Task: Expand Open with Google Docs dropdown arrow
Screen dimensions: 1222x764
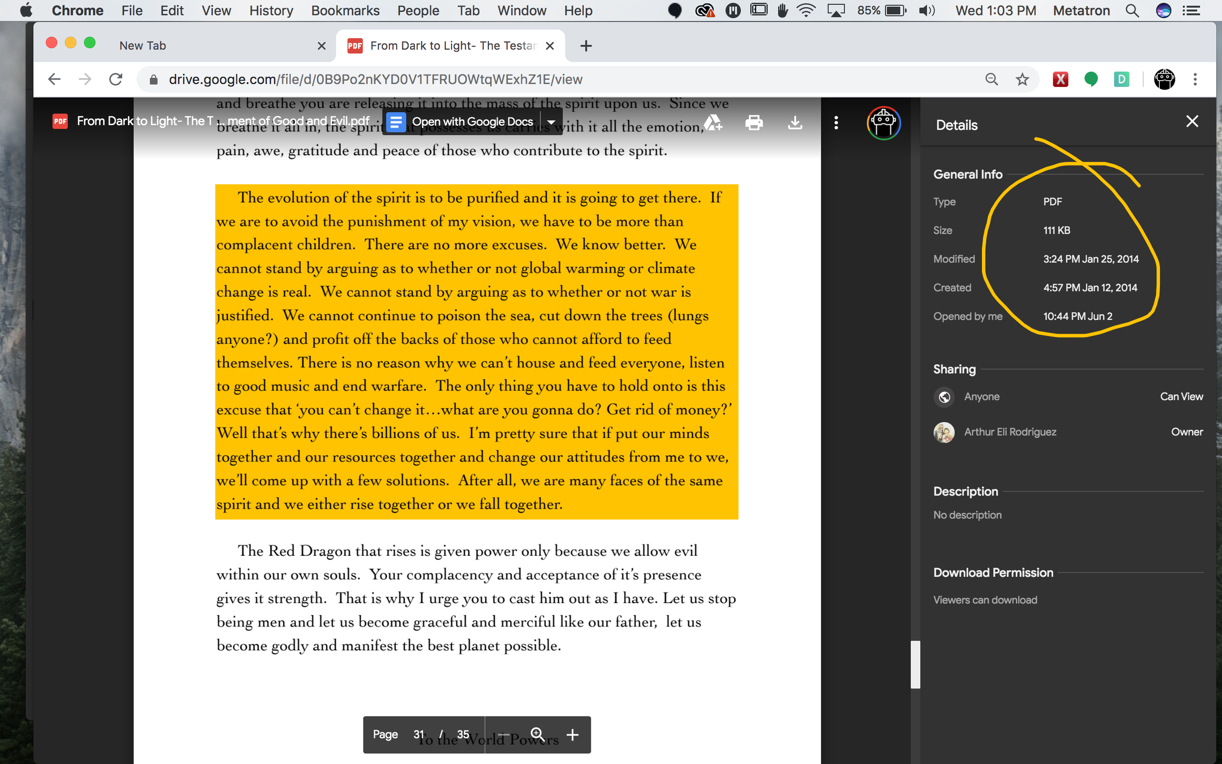Action: pyautogui.click(x=552, y=122)
